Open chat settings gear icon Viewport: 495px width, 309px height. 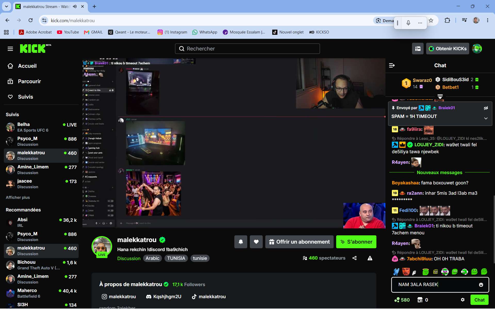tap(463, 300)
